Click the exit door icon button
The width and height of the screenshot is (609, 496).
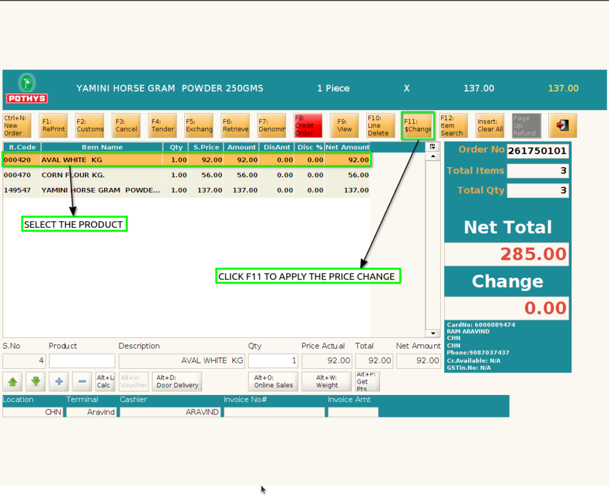tap(563, 125)
